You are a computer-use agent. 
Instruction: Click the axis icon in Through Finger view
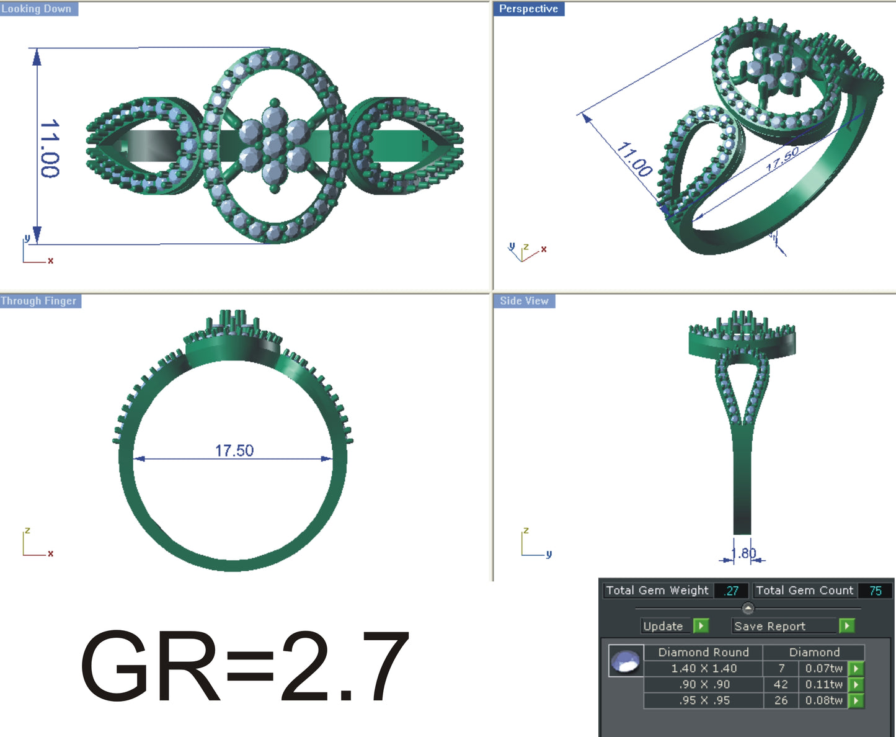tap(37, 542)
